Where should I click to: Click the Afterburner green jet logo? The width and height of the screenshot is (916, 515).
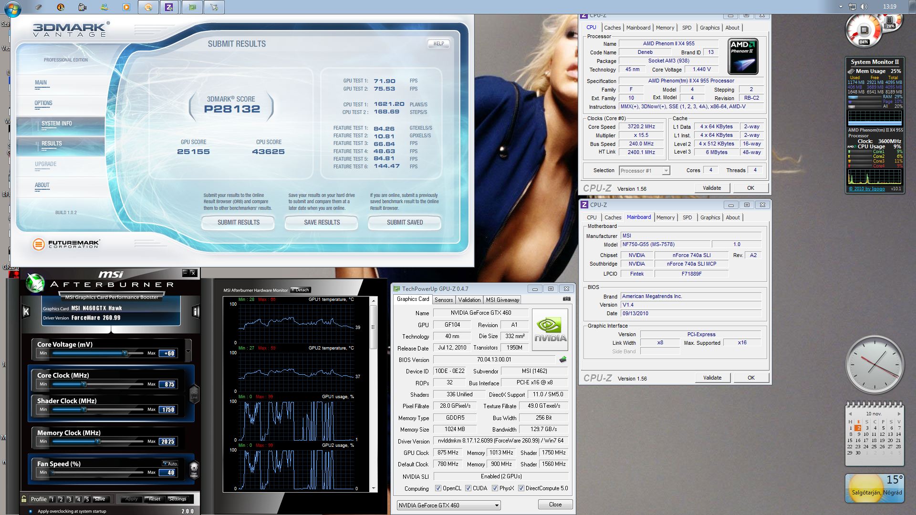(x=35, y=283)
